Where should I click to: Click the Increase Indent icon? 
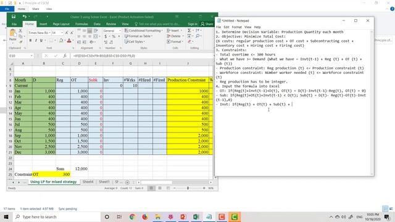point(84,42)
